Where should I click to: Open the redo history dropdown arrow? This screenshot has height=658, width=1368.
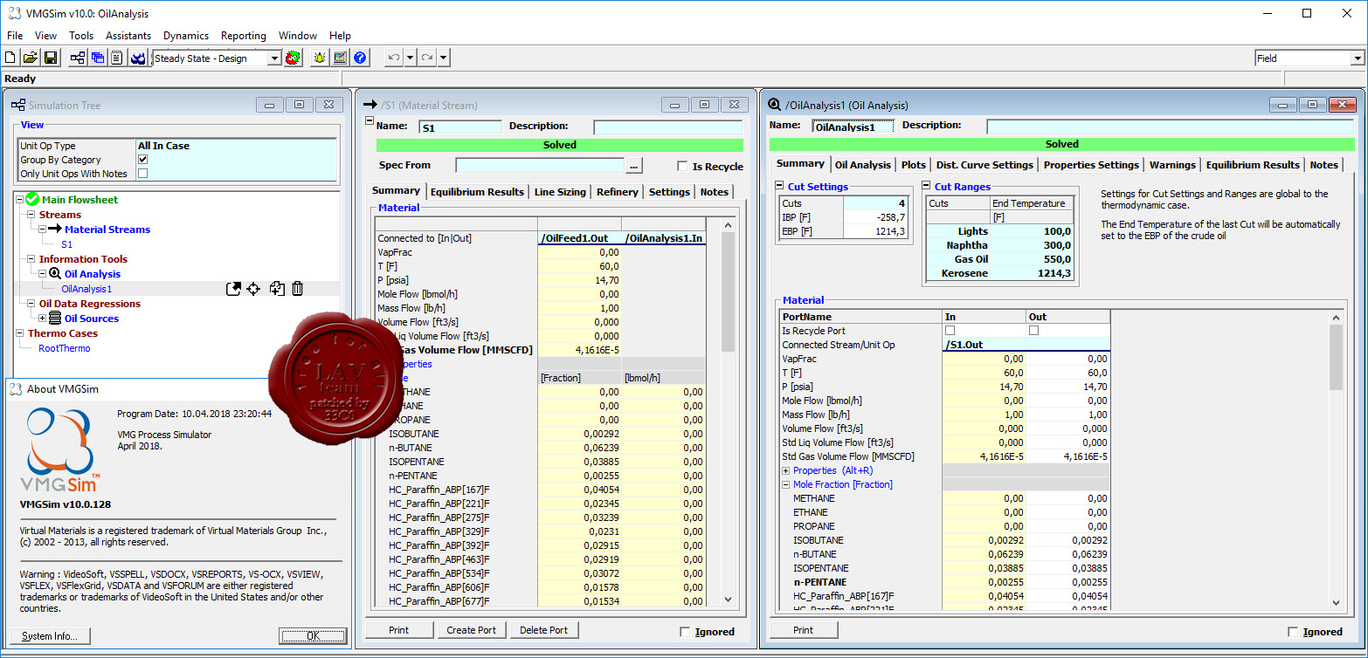444,58
